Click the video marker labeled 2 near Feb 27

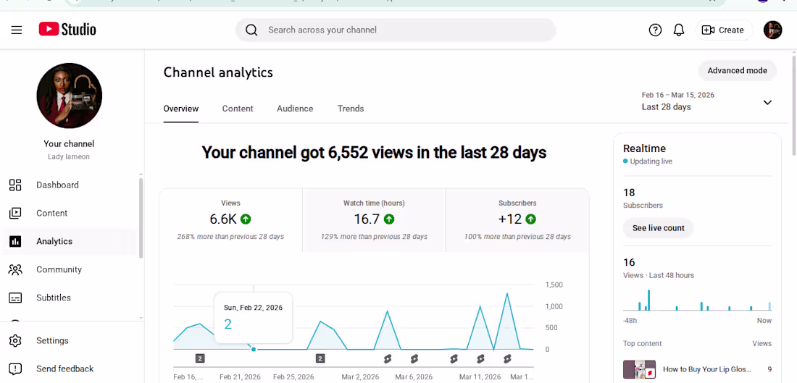[x=320, y=358]
